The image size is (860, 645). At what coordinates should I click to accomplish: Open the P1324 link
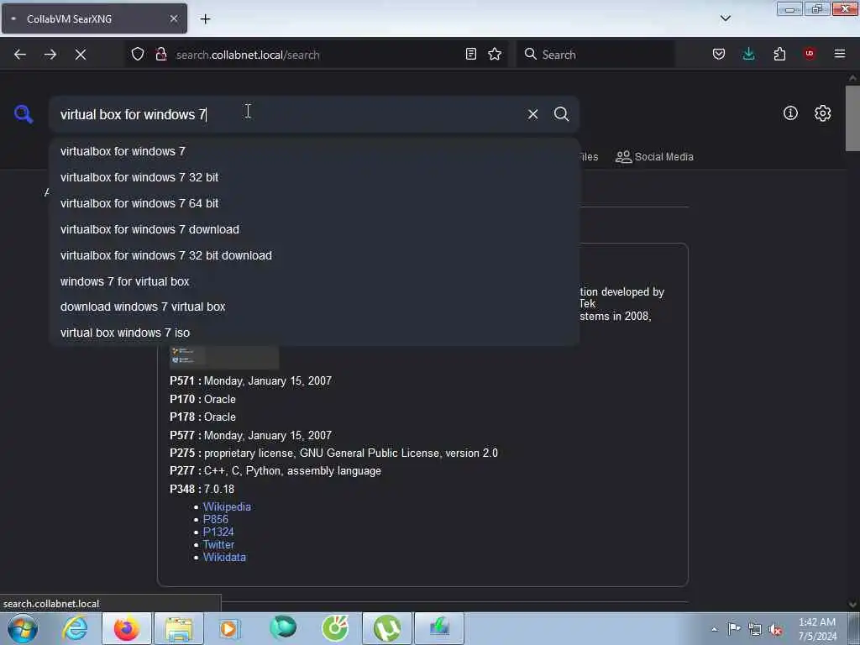(x=218, y=532)
